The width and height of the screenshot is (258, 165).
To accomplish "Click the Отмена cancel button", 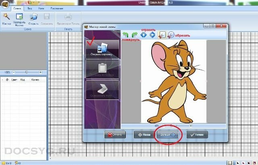I will point(115,135).
